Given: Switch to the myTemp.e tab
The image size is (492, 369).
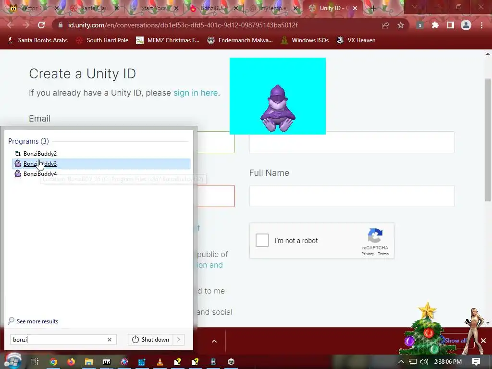Looking at the screenshot, I should click(x=273, y=8).
